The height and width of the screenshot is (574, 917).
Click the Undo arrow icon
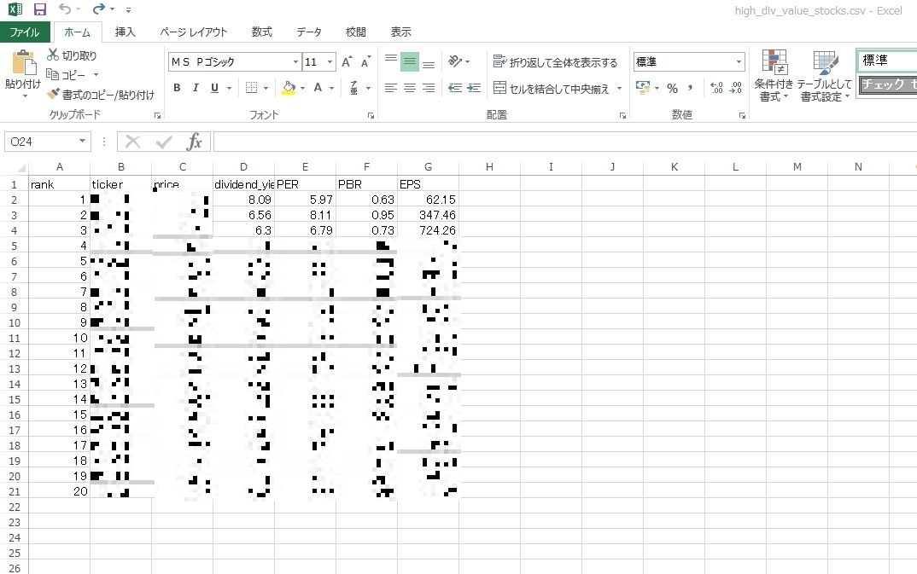[65, 9]
